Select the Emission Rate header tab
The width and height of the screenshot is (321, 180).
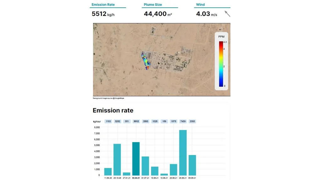tap(103, 4)
